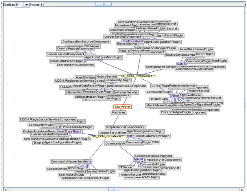Click the Bob agent node
247x192 pixels.
pyautogui.click(x=180, y=64)
